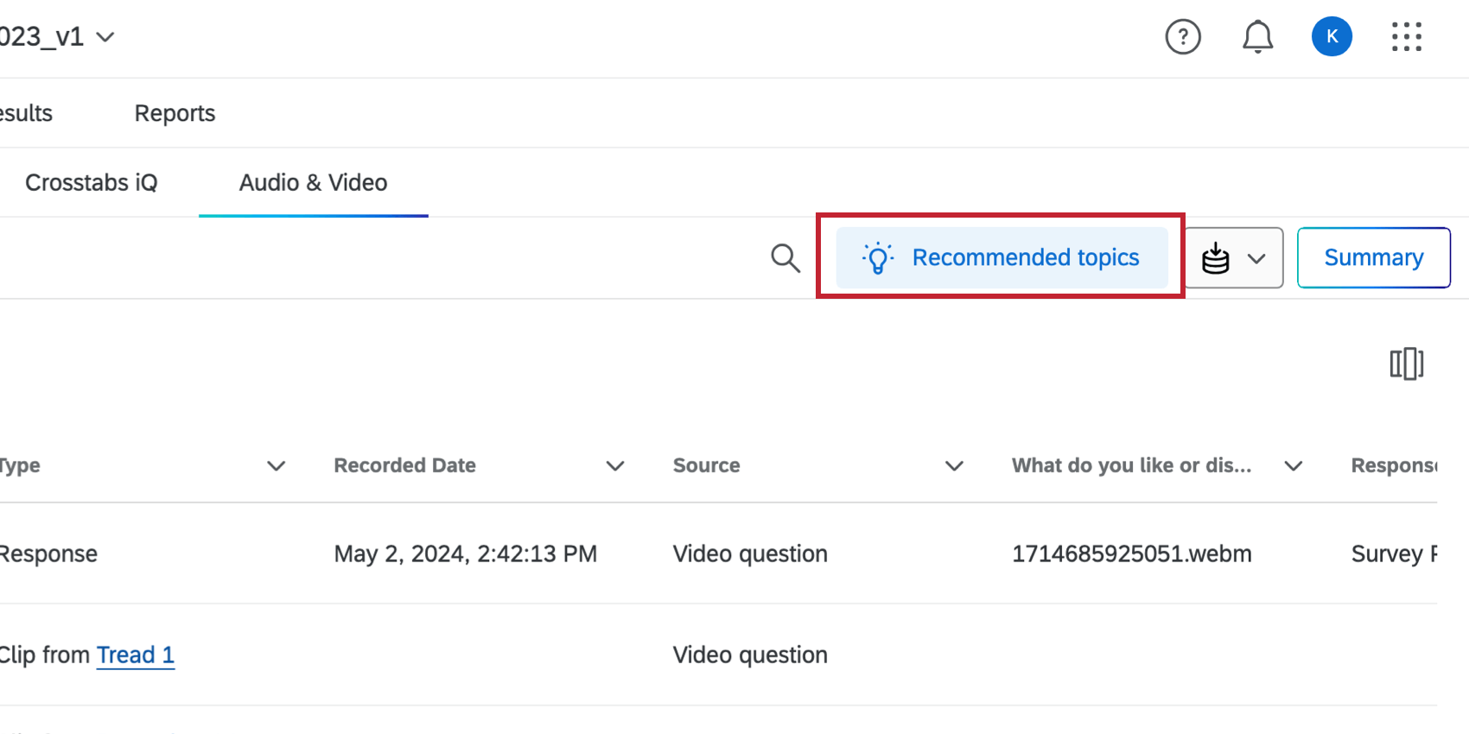Screen dimensions: 1469x734
Task: Open the help question mark icon
Action: click(1183, 37)
